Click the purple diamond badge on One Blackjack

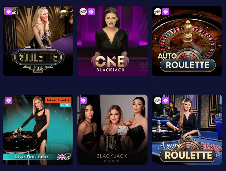pos(91,12)
